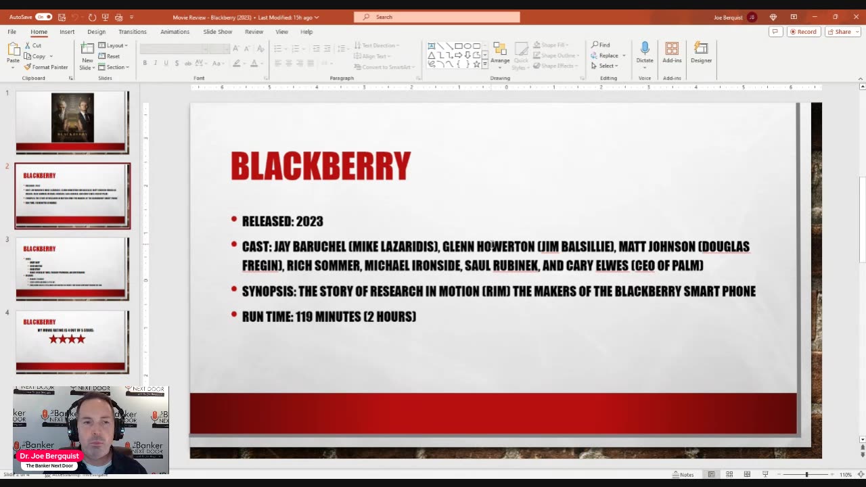Toggle text Shadow formatting
This screenshot has height=487, width=866.
click(x=177, y=63)
